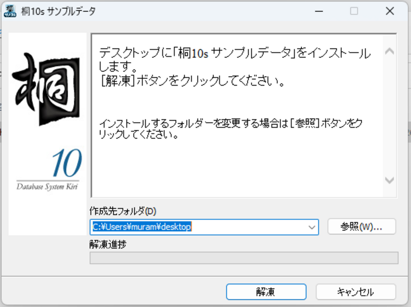Close the 桐10s サンプルデータ window
411x307 pixels.
point(390,11)
